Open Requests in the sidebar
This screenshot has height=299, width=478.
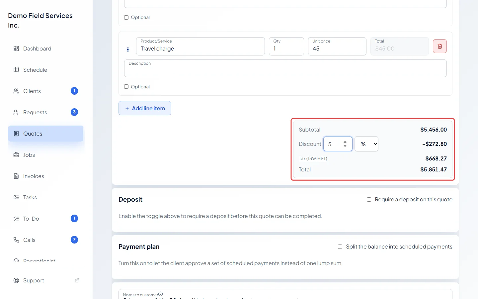[46, 112]
